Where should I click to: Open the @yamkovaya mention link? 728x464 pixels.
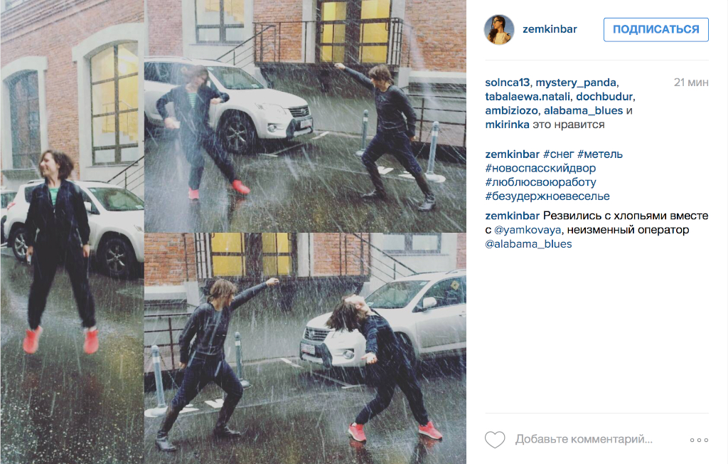point(528,230)
